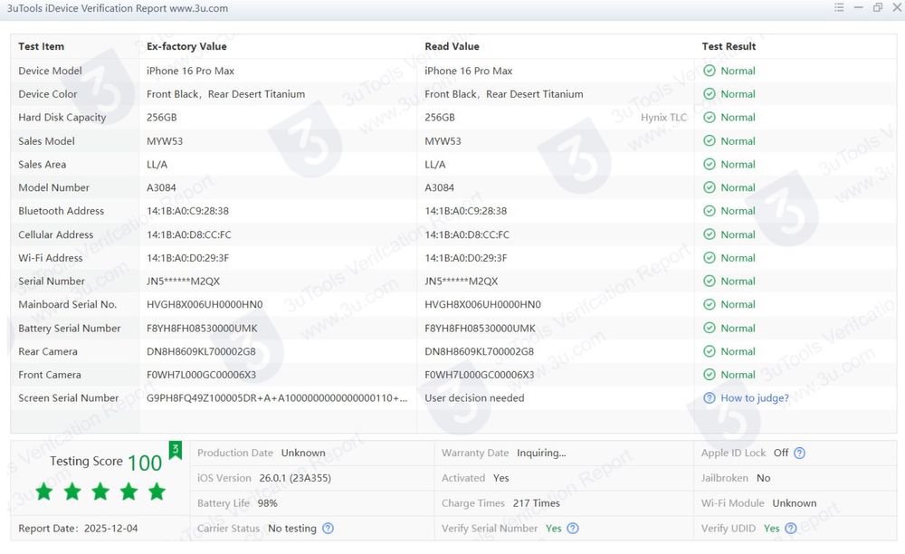The width and height of the screenshot is (905, 554).
Task: Click check icon in Cellular Address row
Action: (710, 234)
